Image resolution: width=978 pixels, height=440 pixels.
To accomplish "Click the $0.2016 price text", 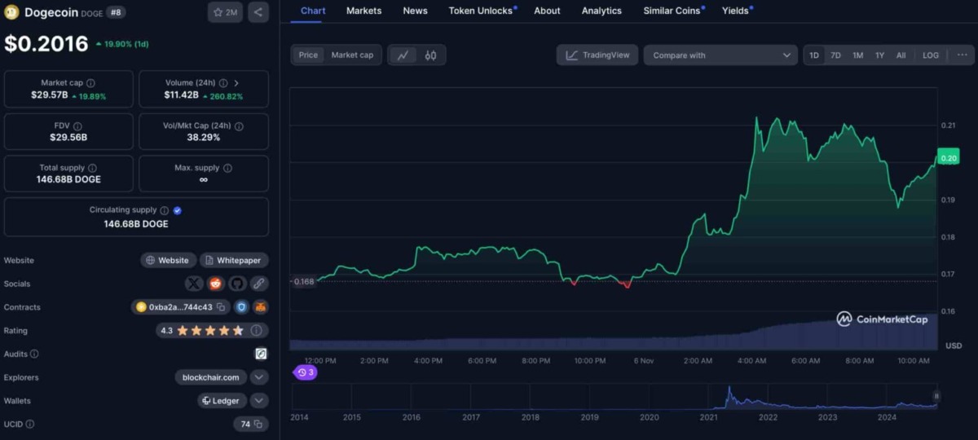I will click(x=46, y=43).
